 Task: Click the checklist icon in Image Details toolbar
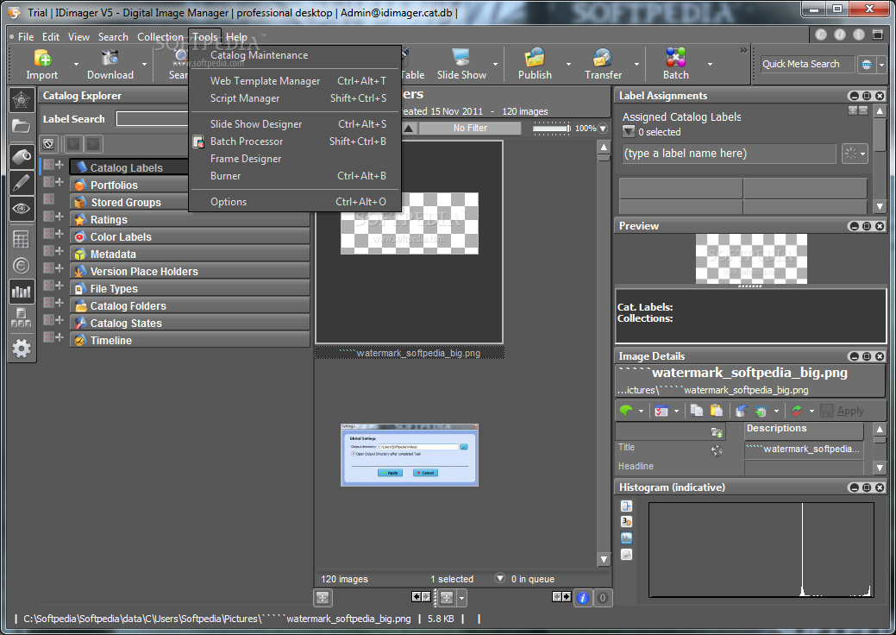point(661,411)
